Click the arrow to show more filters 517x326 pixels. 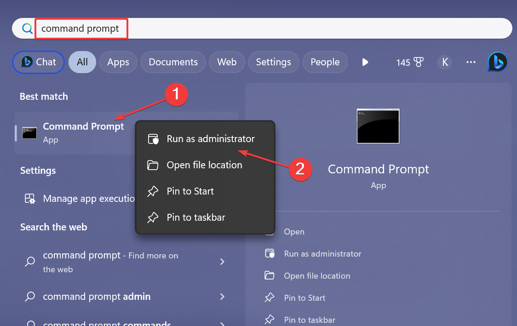click(365, 62)
